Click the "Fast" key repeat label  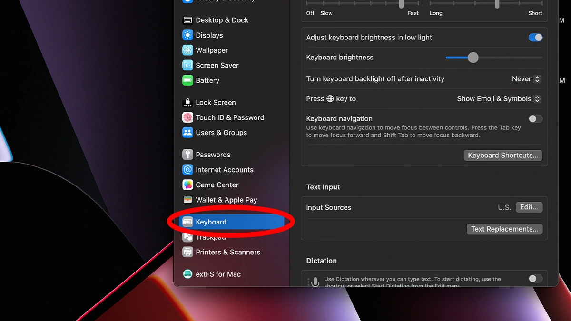[413, 13]
